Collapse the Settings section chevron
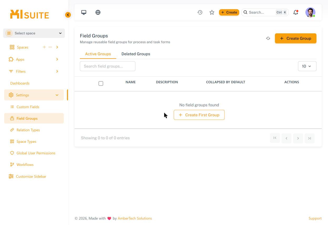This screenshot has height=225, width=328. pos(57,95)
